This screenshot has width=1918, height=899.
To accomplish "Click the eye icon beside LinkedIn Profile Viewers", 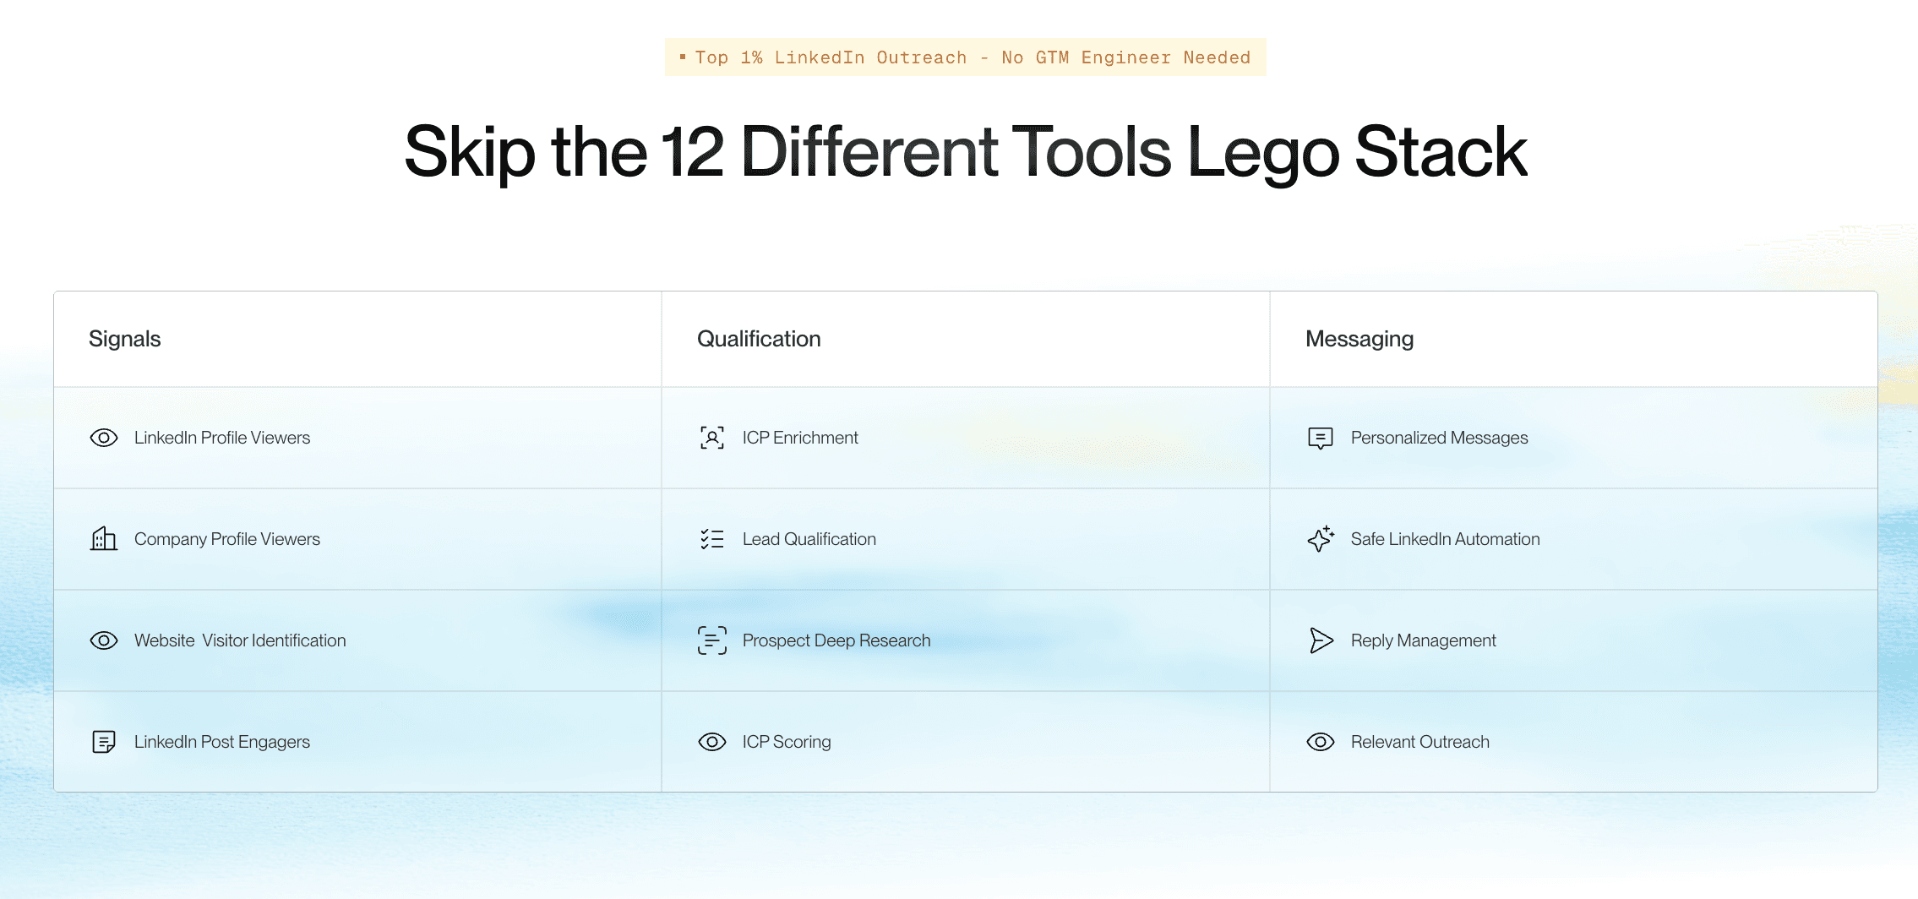I will [104, 438].
